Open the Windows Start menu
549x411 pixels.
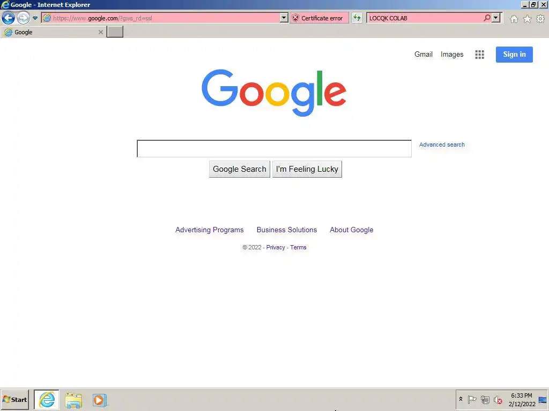click(x=14, y=399)
